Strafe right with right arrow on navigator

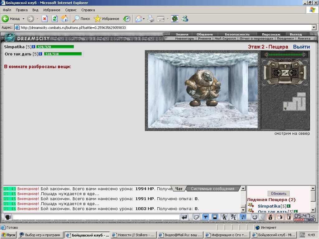pos(302,73)
